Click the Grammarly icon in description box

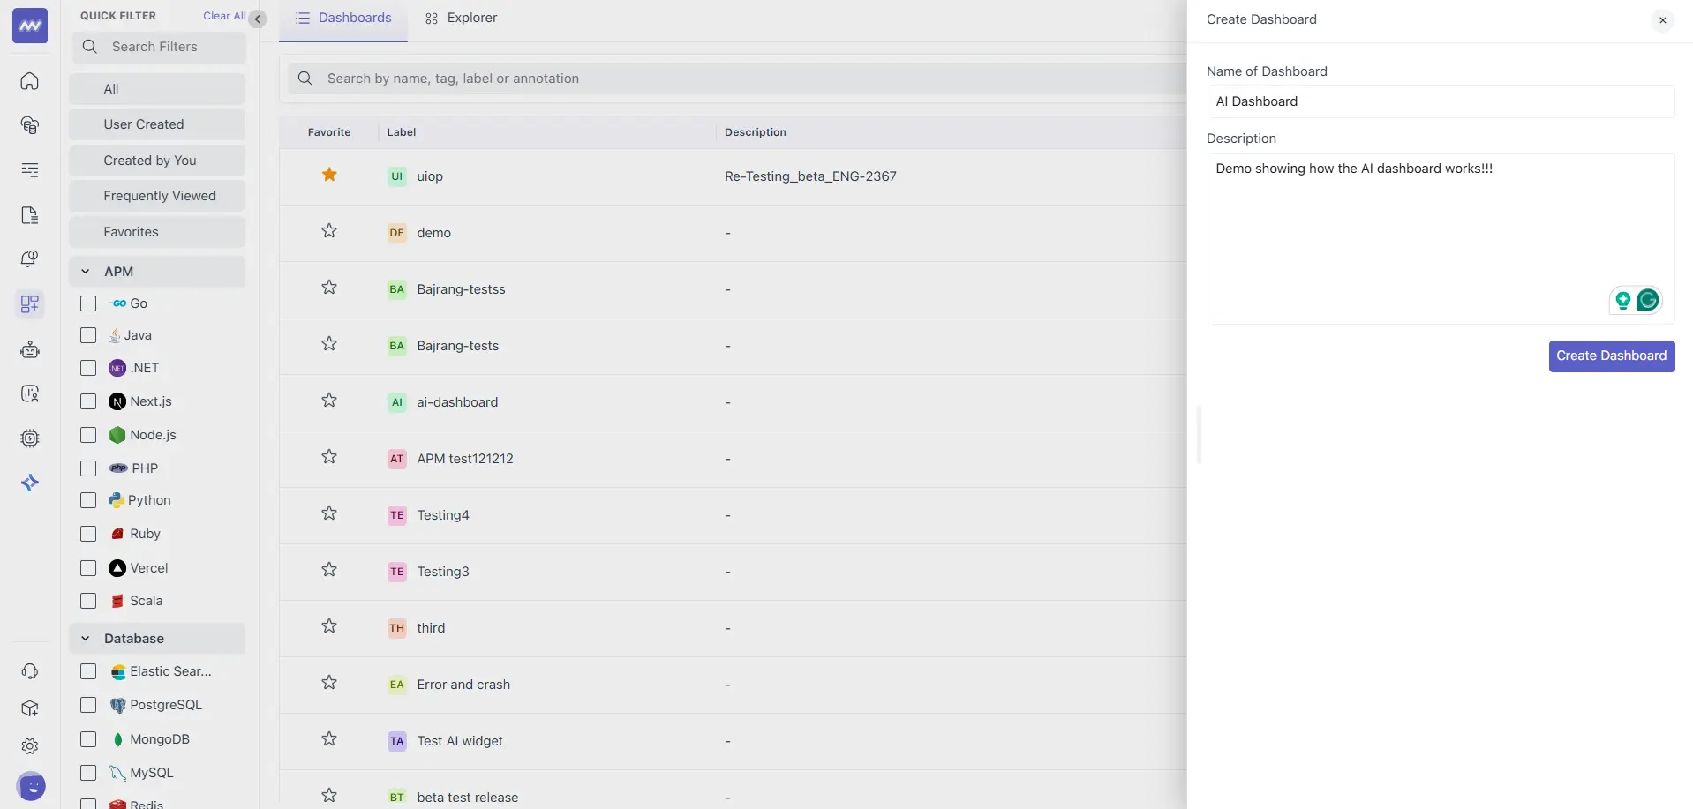[x=1647, y=301]
